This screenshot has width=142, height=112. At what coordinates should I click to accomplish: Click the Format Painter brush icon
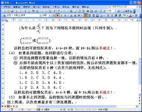coord(54,11)
